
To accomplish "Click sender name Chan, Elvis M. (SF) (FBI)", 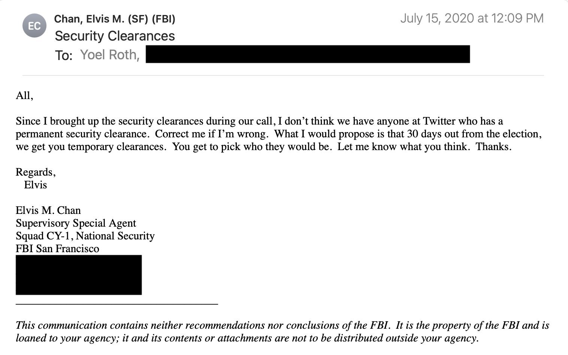I will pyautogui.click(x=115, y=19).
